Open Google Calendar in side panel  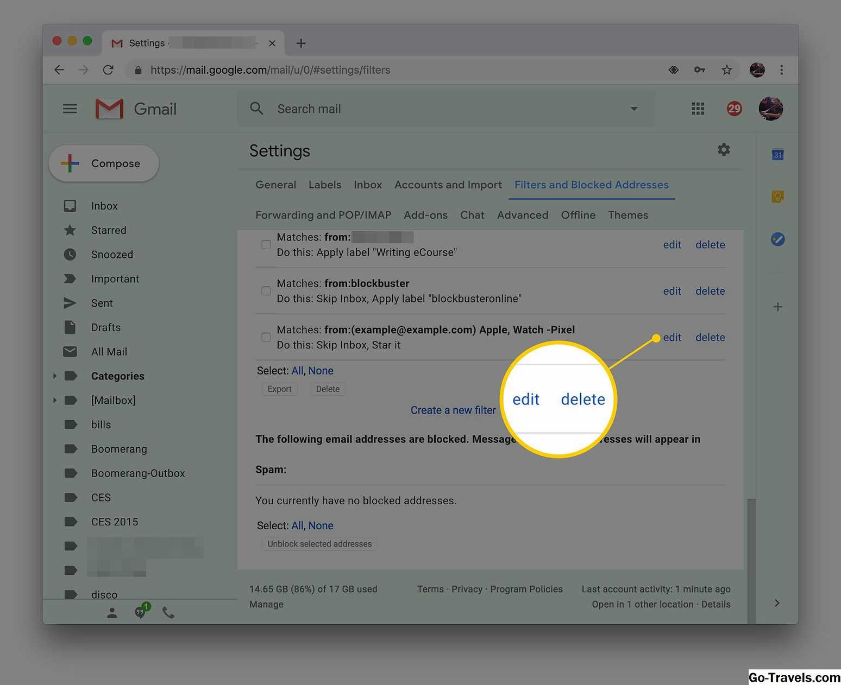click(777, 155)
